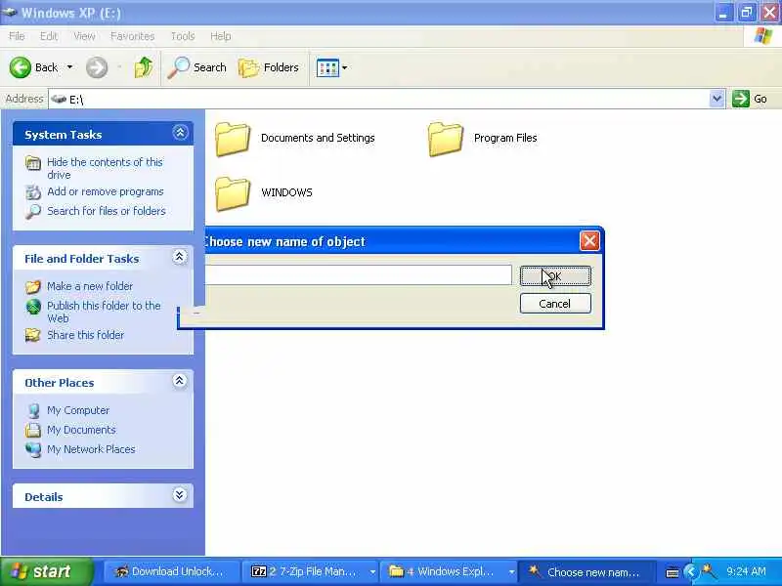Click the taskbar clock showing 9:24 AM
The height and width of the screenshot is (586, 782).
click(746, 571)
